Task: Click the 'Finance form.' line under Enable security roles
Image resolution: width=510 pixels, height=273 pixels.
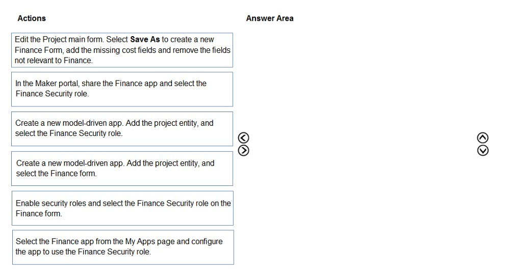Action: (x=39, y=213)
